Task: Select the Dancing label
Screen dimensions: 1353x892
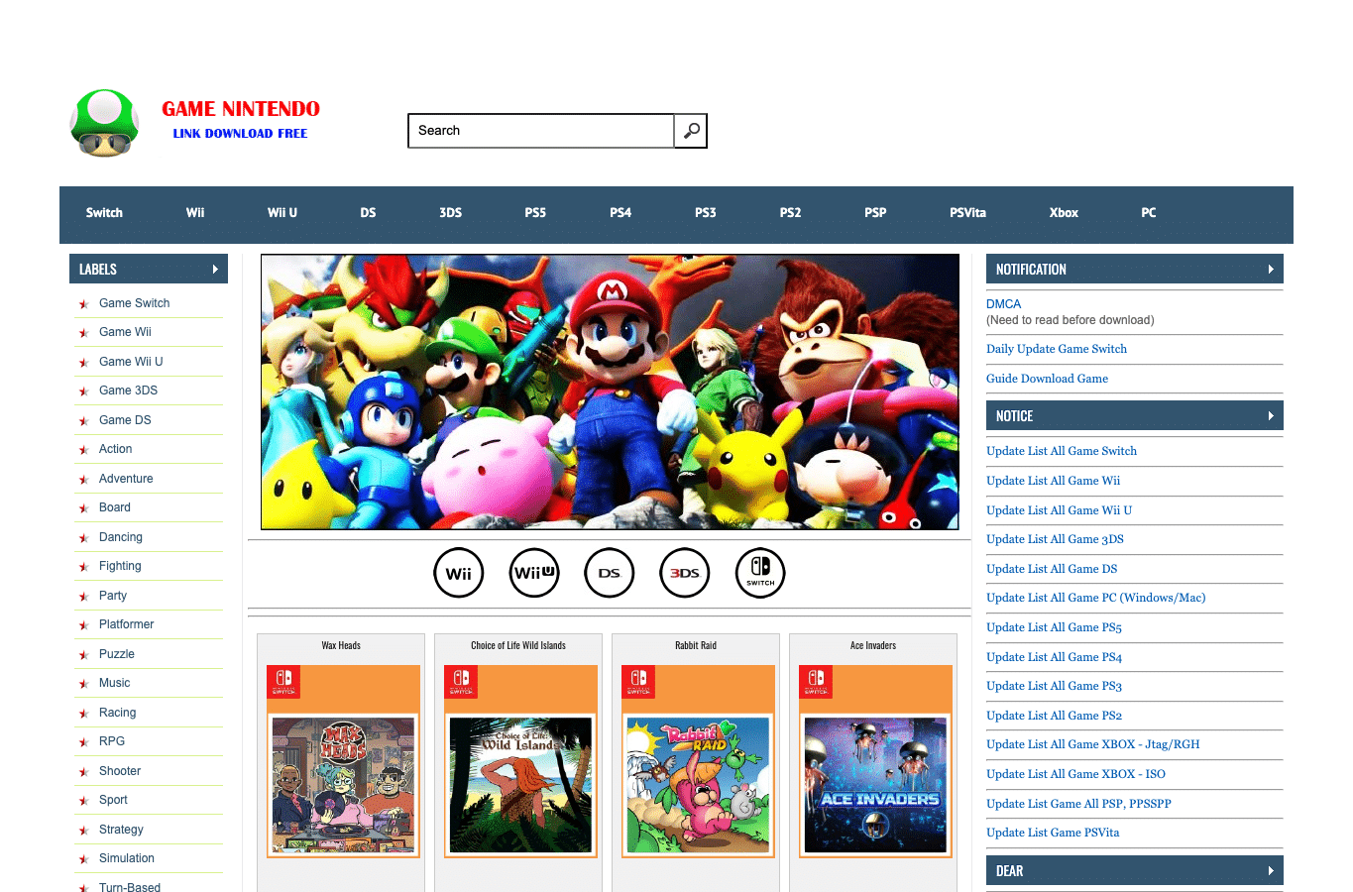Action: coord(121,537)
